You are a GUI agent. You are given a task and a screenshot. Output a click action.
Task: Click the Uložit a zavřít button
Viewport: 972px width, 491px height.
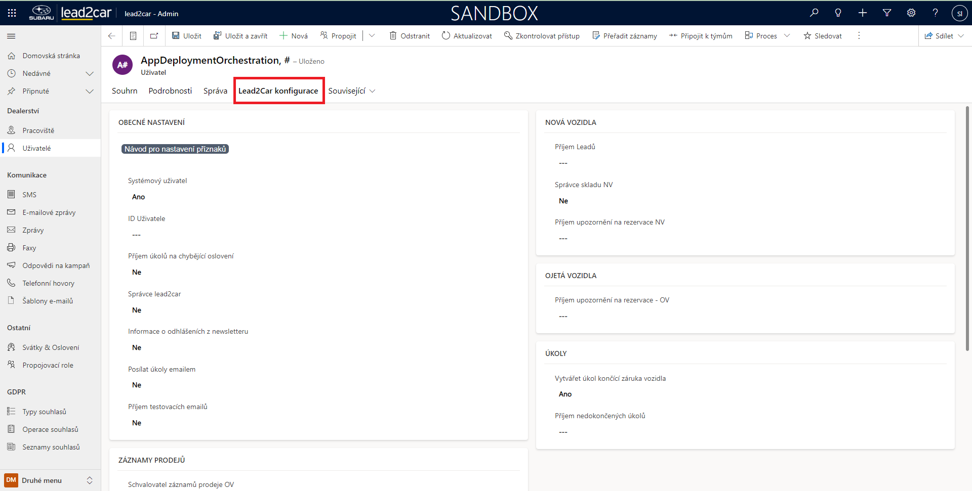point(240,36)
